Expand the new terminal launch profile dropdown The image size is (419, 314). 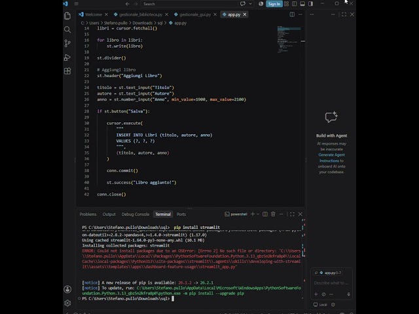point(258,214)
